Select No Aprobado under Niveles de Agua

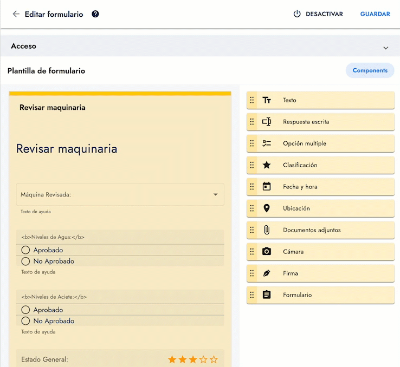coord(25,261)
